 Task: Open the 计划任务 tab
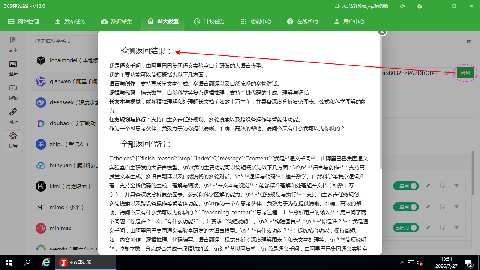(x=210, y=21)
